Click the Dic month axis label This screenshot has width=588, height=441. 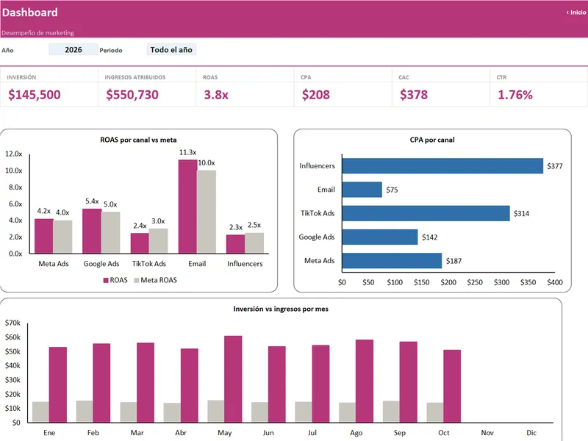pyautogui.click(x=531, y=433)
